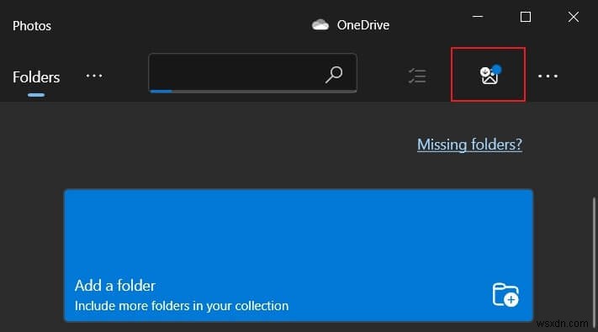The height and width of the screenshot is (332, 598).
Task: Click the OneDrive cloud icon
Action: click(320, 25)
